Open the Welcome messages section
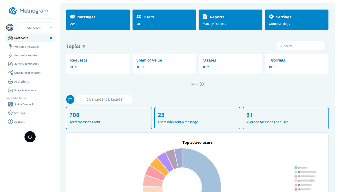The image size is (338, 192). coord(27,47)
